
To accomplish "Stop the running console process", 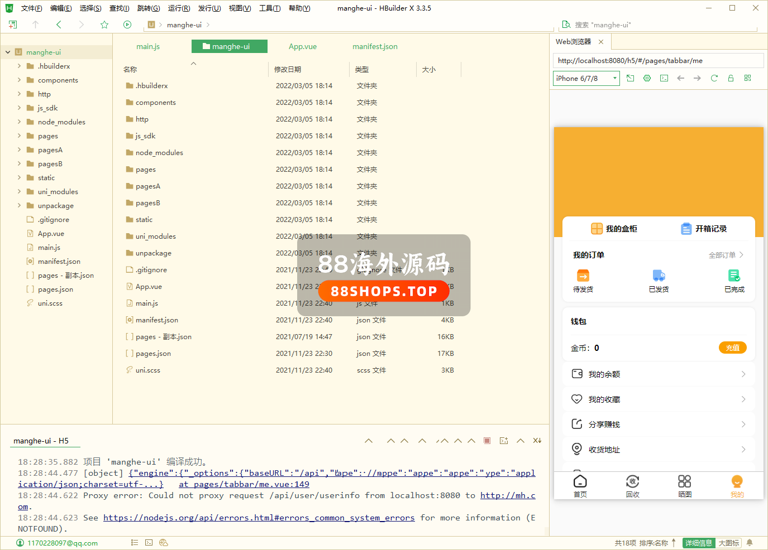I will 487,441.
